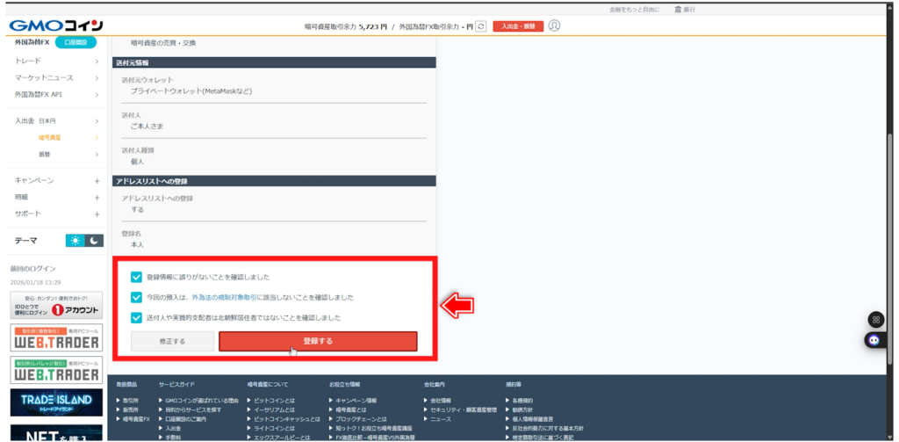This screenshot has height=442, width=899.
Task: Refresh the trading balance with reload icon
Action: (x=480, y=26)
